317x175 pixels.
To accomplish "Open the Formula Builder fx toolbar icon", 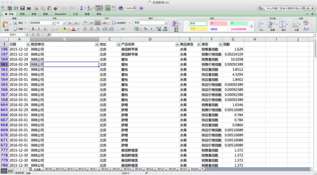I will click(x=108, y=8).
